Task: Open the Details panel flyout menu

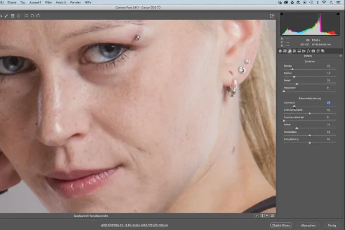Action: click(x=341, y=56)
